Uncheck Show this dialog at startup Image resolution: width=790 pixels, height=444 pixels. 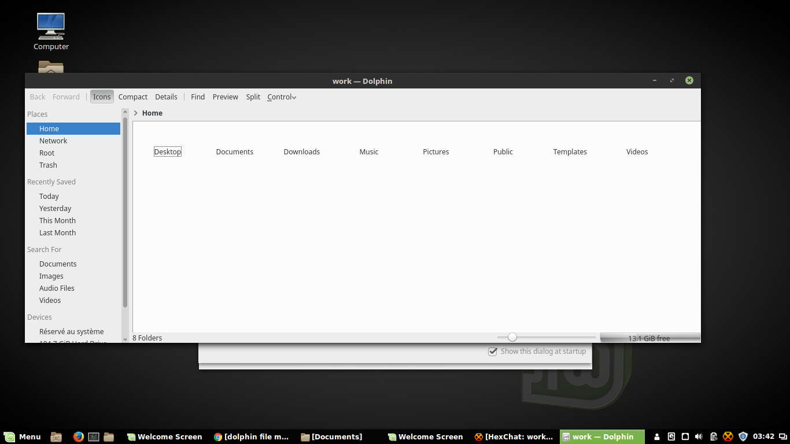click(493, 351)
